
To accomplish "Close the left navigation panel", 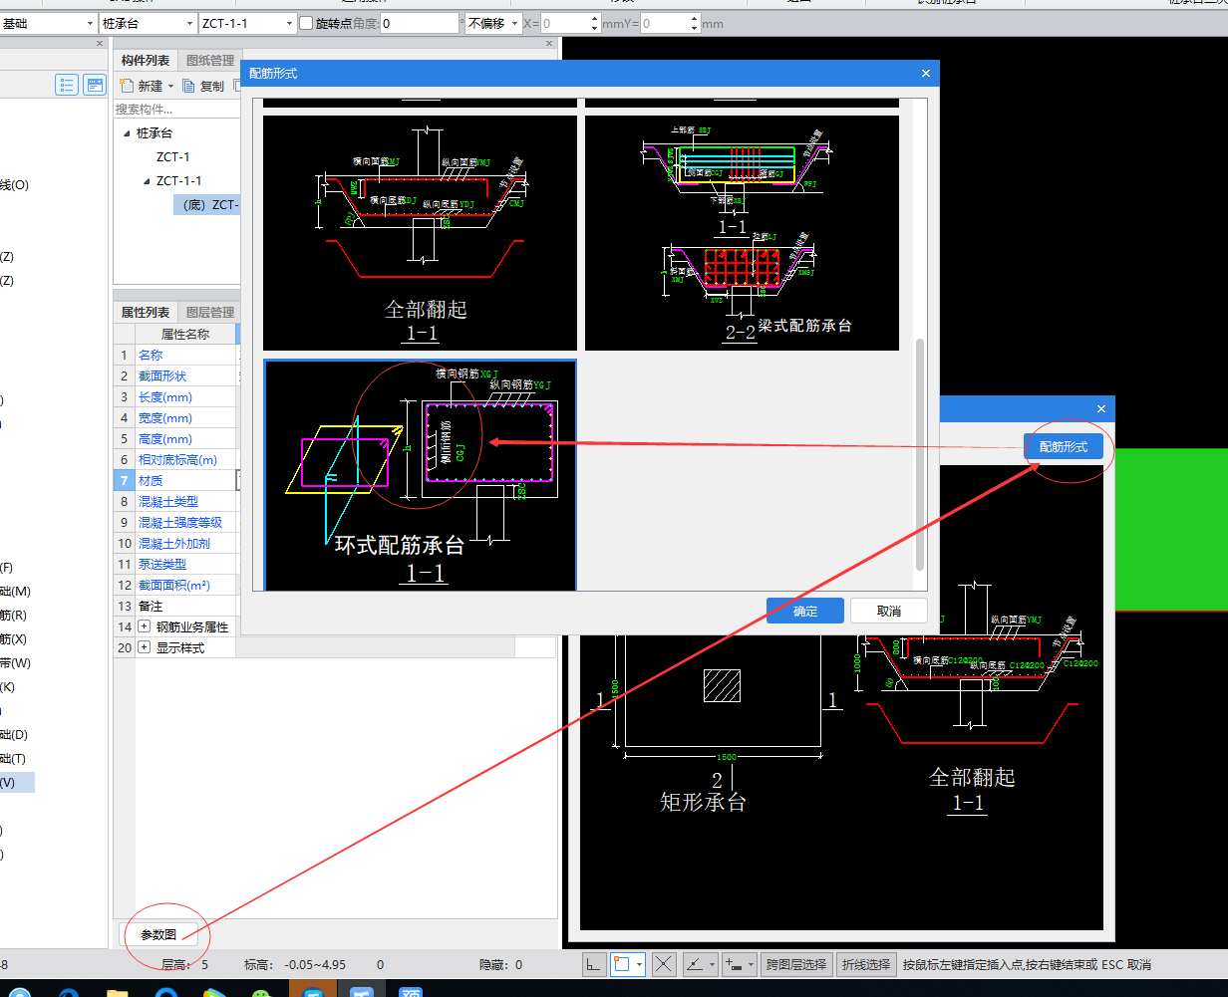I will 100,44.
